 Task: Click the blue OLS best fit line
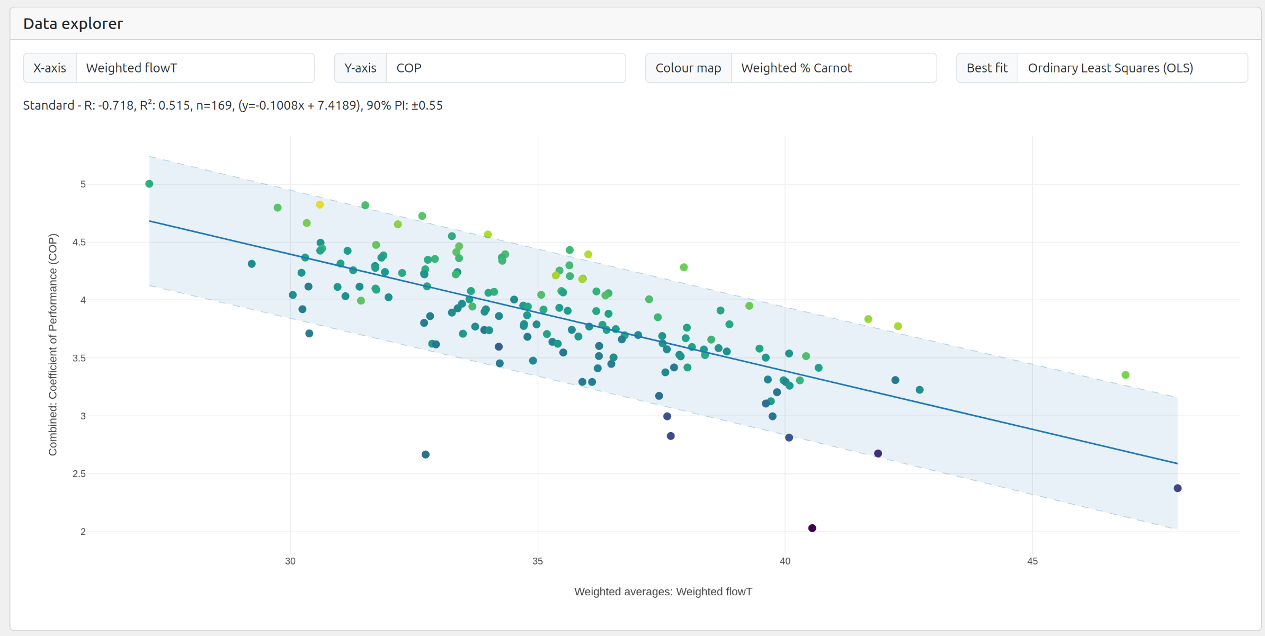coord(1006,422)
